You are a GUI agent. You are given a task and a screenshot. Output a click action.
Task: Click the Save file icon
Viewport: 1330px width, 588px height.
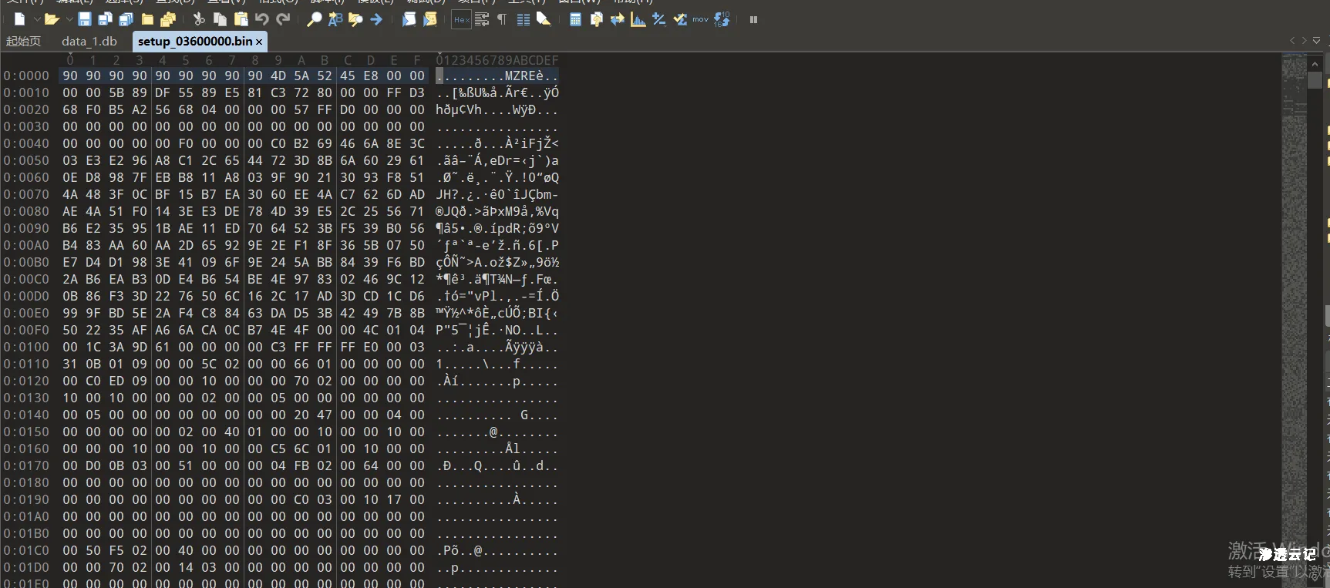click(x=85, y=19)
